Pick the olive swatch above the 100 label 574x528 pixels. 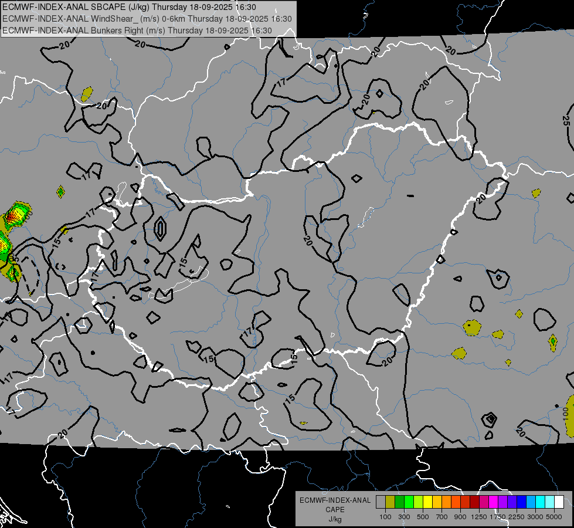[x=390, y=502]
